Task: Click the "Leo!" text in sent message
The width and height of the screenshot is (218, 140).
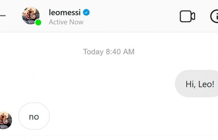Action: [x=206, y=84]
